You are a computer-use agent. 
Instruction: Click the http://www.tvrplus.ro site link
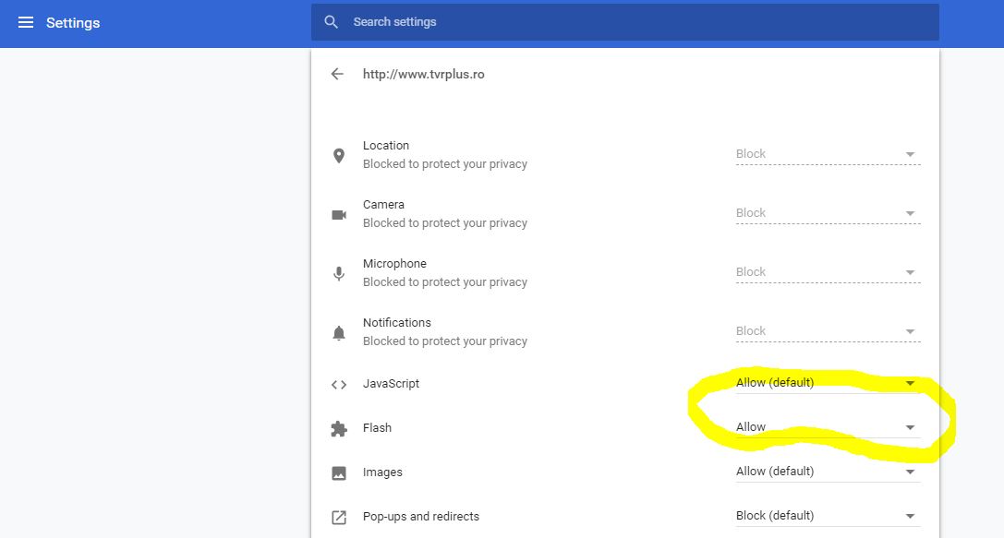pos(425,74)
